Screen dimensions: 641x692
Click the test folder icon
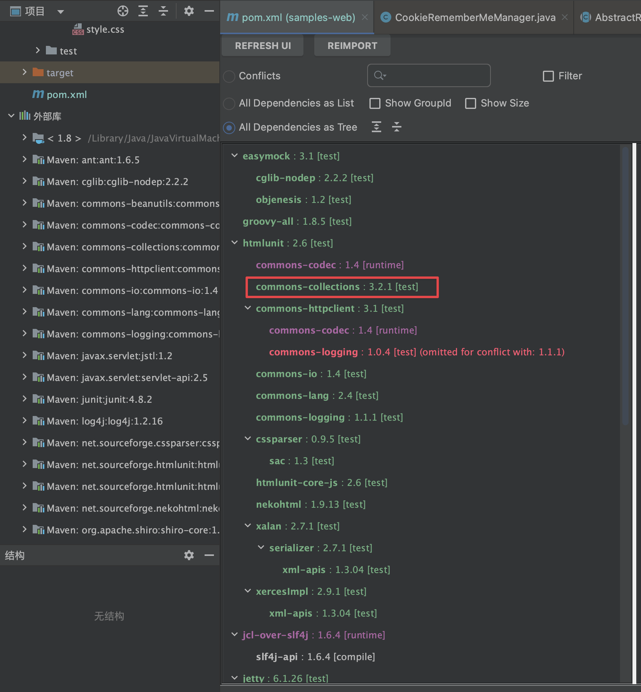(51, 51)
